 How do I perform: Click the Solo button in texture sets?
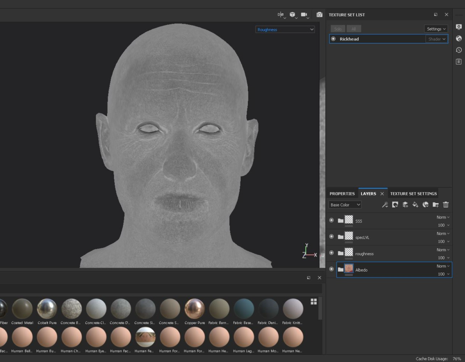point(337,29)
